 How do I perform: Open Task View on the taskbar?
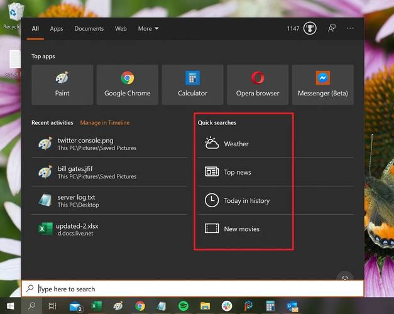click(52, 306)
